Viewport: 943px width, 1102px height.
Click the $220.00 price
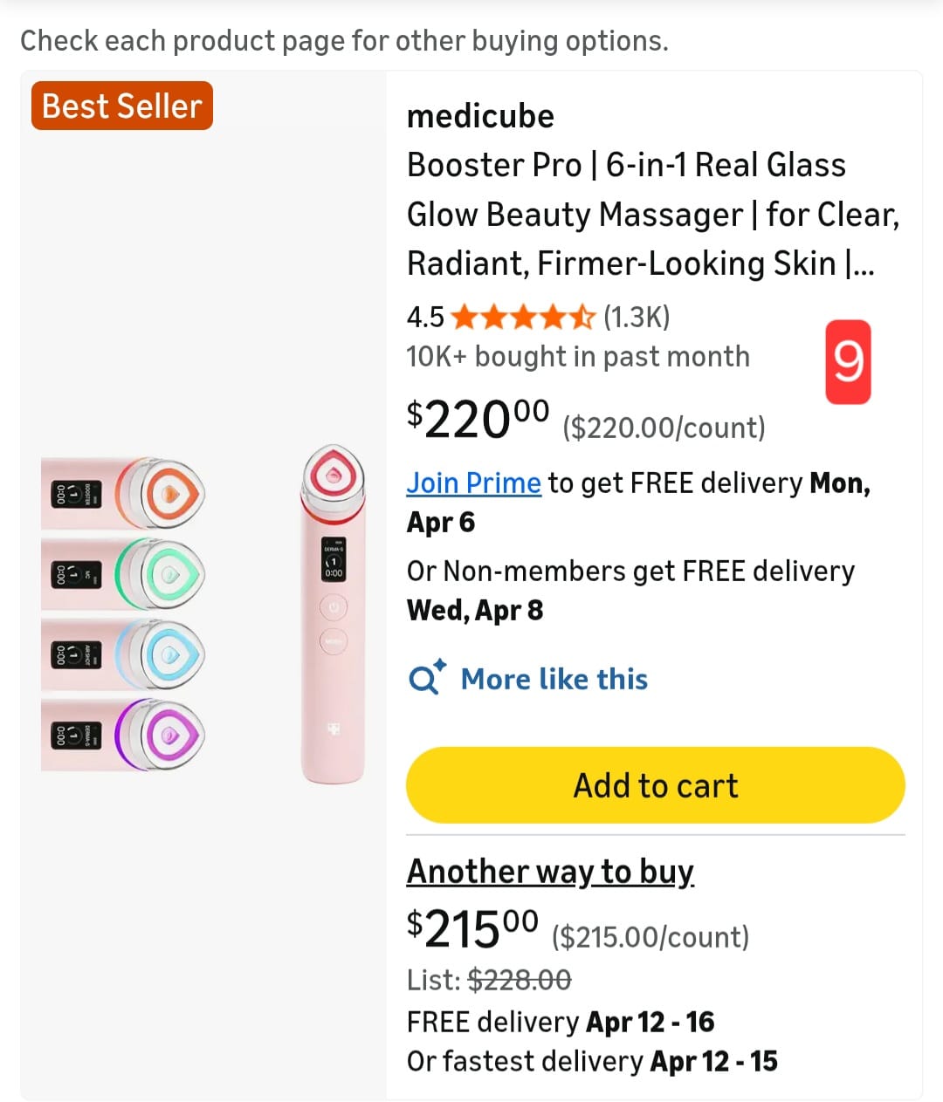(x=478, y=420)
